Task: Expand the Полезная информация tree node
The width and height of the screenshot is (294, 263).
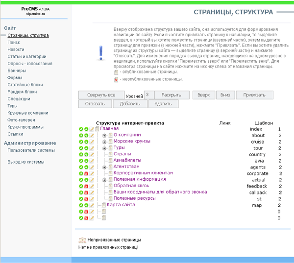Action: (104, 180)
